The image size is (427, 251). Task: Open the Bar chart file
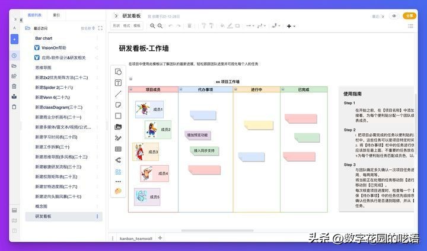[43, 38]
